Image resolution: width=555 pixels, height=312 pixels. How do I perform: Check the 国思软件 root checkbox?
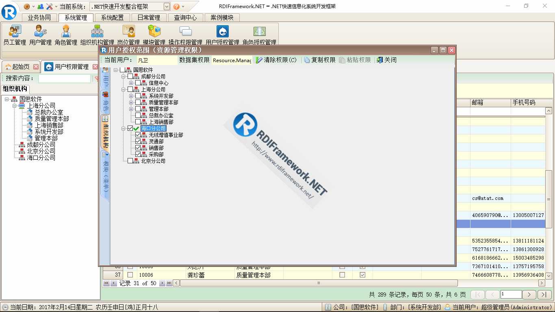point(122,70)
